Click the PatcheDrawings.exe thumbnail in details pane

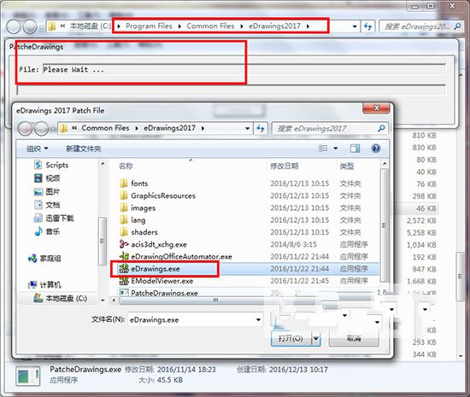pyautogui.click(x=28, y=377)
